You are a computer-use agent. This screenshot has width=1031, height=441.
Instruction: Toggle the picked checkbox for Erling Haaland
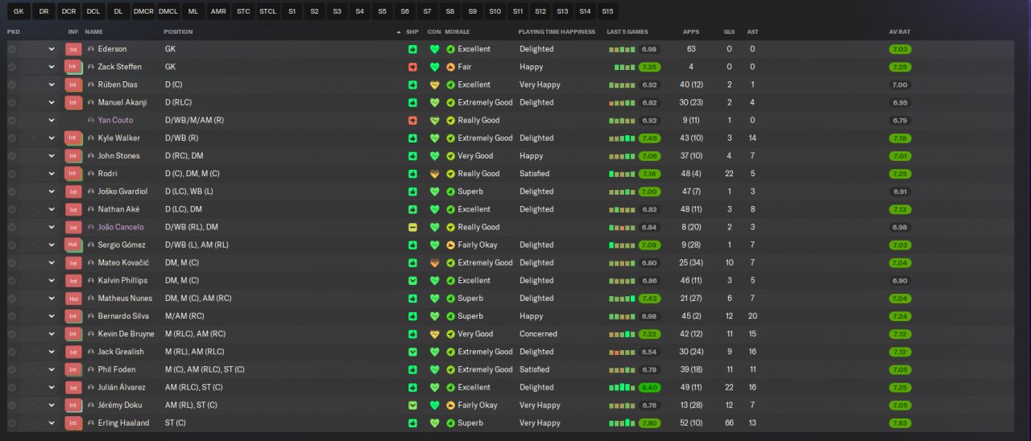(x=11, y=422)
